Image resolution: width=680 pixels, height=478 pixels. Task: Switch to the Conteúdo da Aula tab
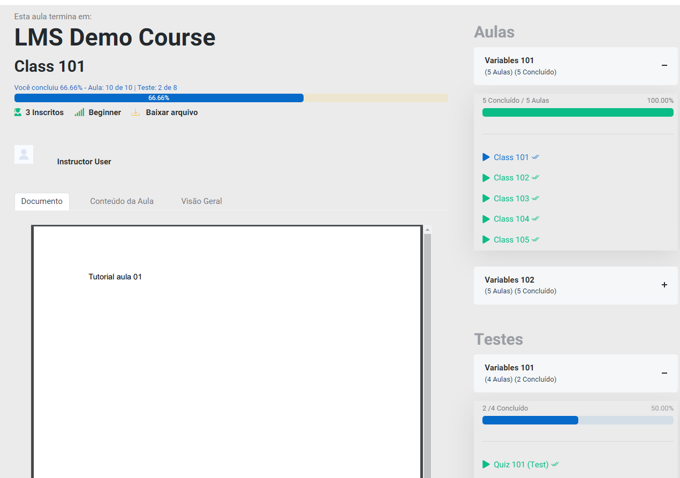click(x=122, y=201)
